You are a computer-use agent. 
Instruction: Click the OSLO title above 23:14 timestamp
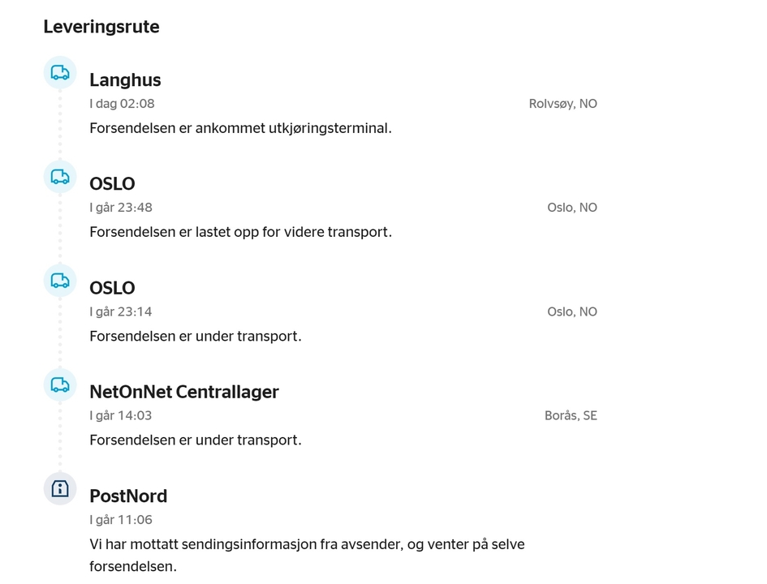tap(112, 288)
